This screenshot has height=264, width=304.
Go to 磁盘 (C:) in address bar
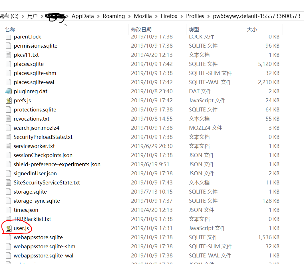pos(9,16)
